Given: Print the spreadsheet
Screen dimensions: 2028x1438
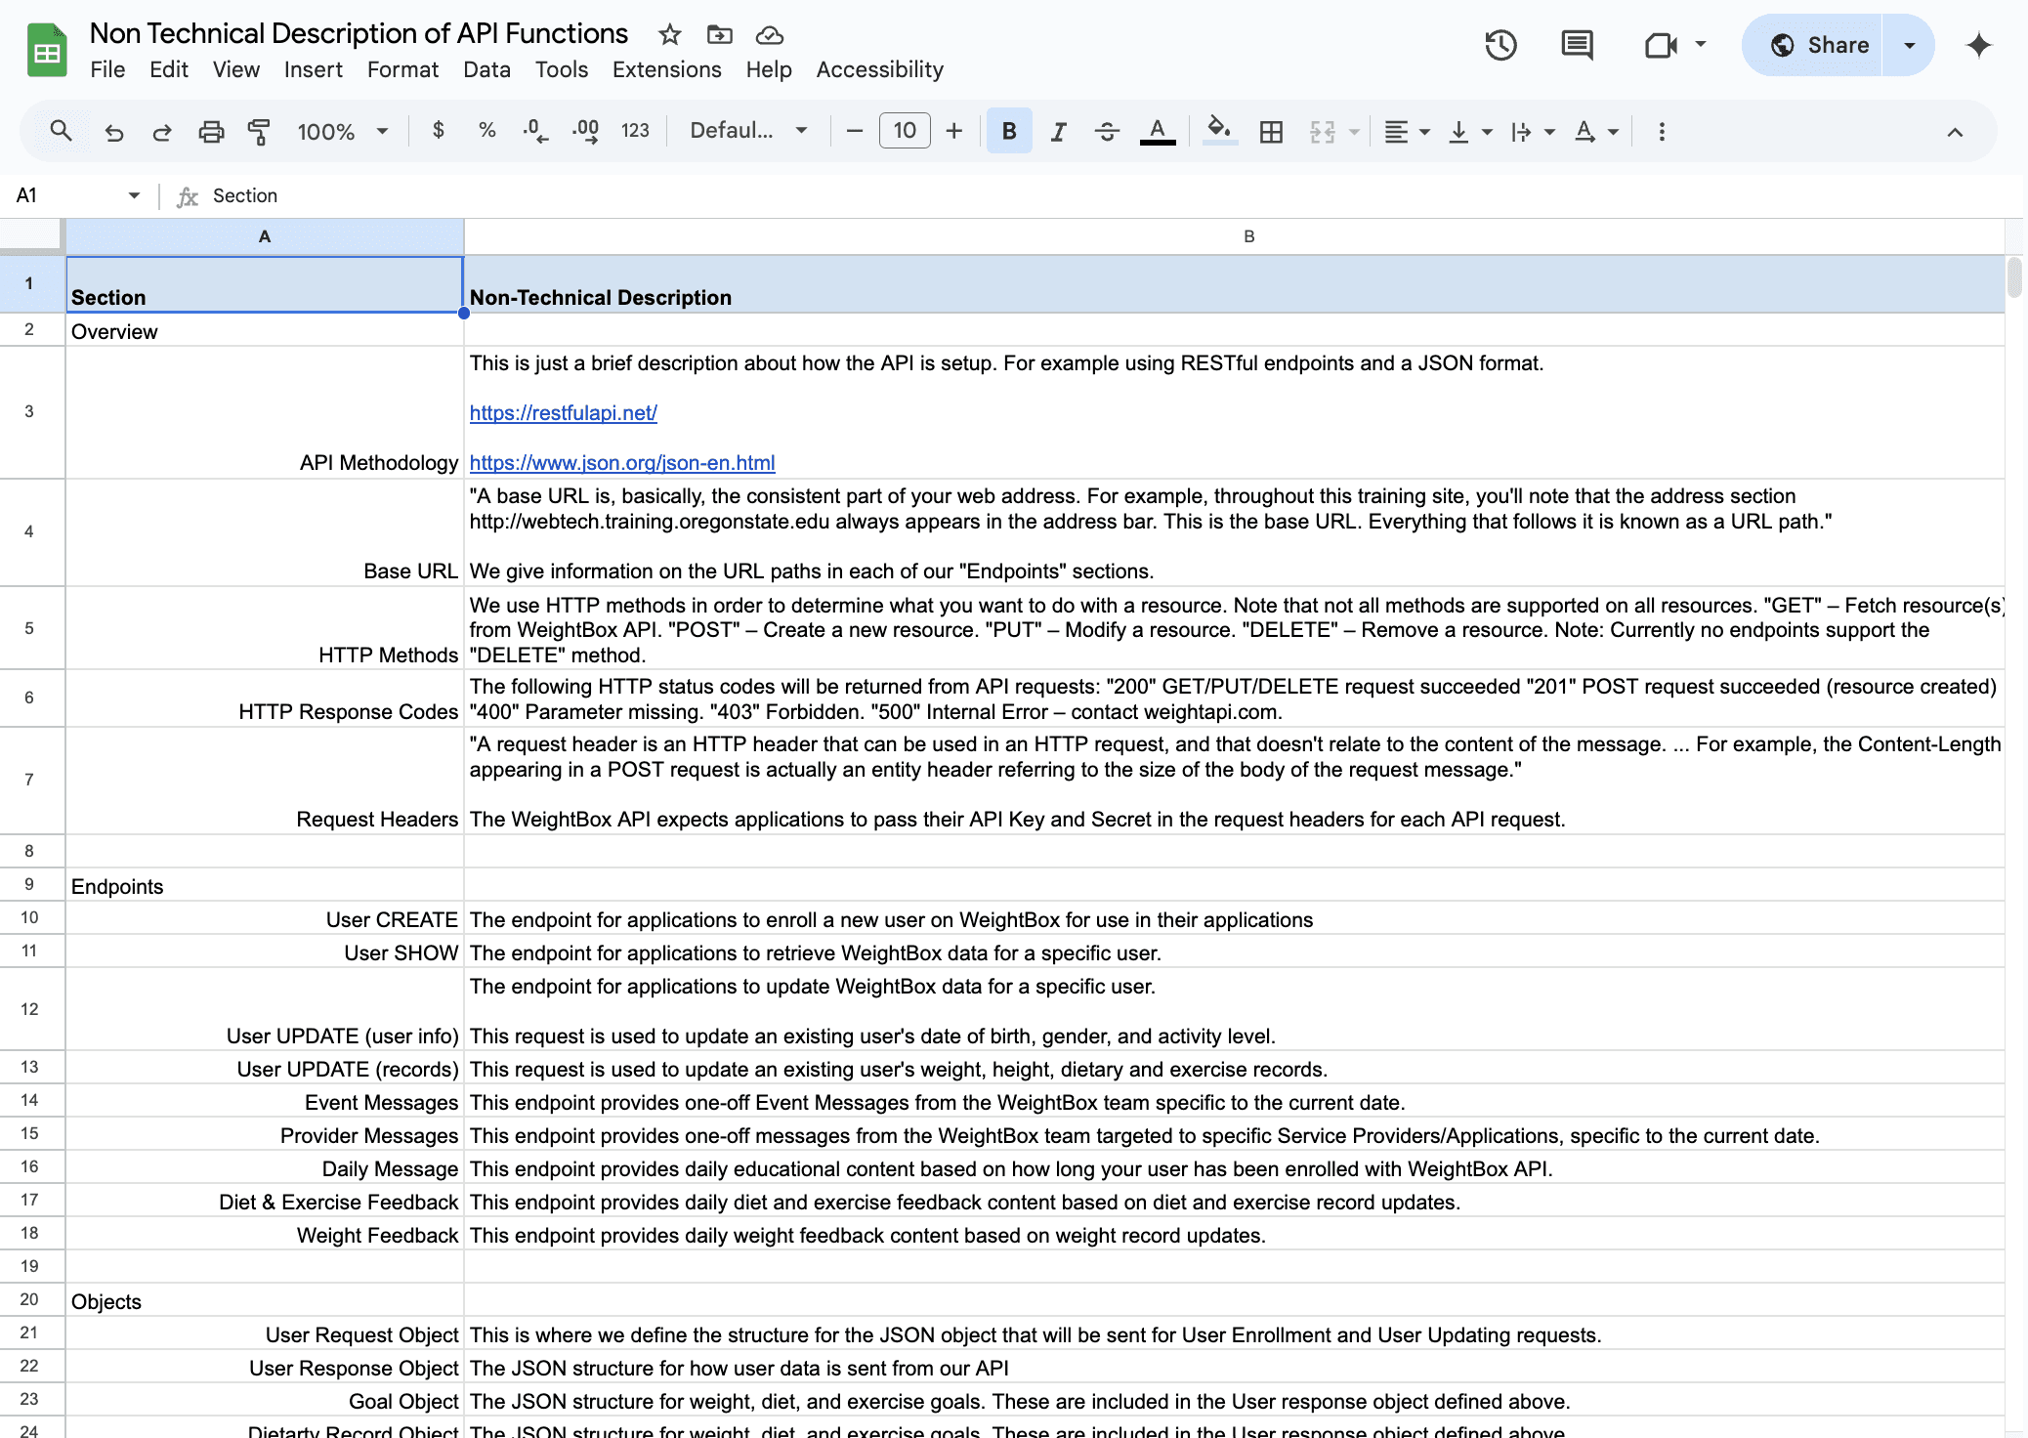Looking at the screenshot, I should click(x=211, y=131).
